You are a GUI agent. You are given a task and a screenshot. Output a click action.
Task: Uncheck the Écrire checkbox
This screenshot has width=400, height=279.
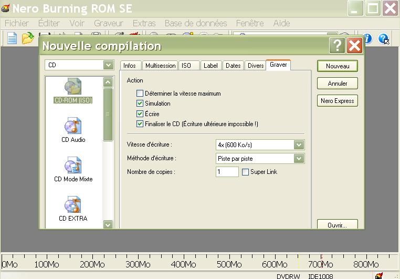coord(140,114)
